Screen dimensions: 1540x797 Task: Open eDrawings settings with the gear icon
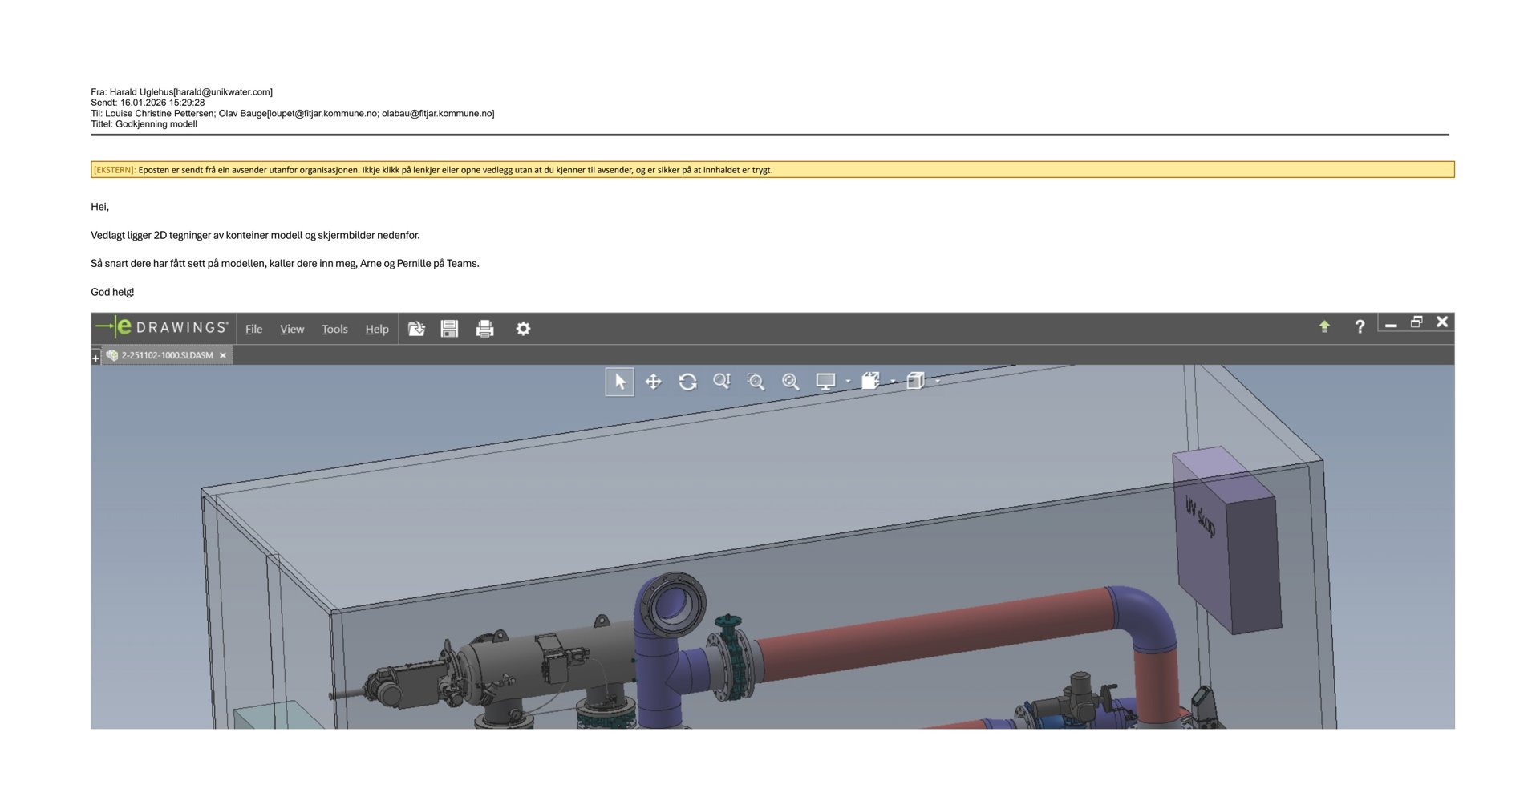pos(522,328)
